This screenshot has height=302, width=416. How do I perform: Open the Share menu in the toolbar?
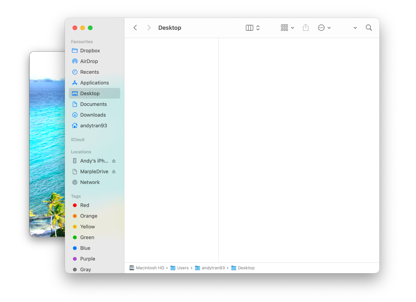pos(305,27)
